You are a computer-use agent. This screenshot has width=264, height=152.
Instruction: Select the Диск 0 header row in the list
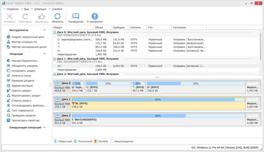pyautogui.click(x=156, y=34)
